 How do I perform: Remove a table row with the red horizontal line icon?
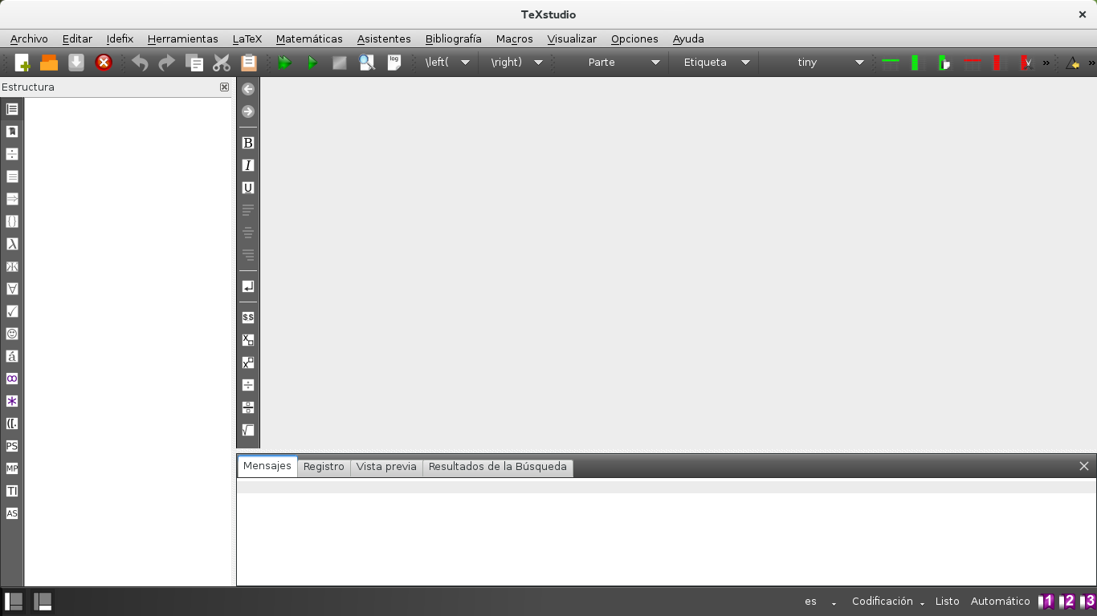[x=973, y=63]
